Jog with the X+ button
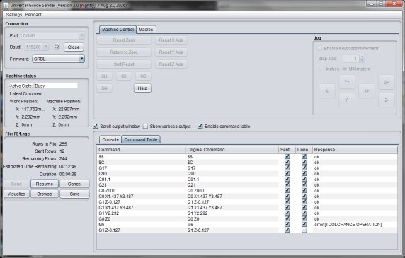The width and height of the screenshot is (405, 258). click(367, 91)
